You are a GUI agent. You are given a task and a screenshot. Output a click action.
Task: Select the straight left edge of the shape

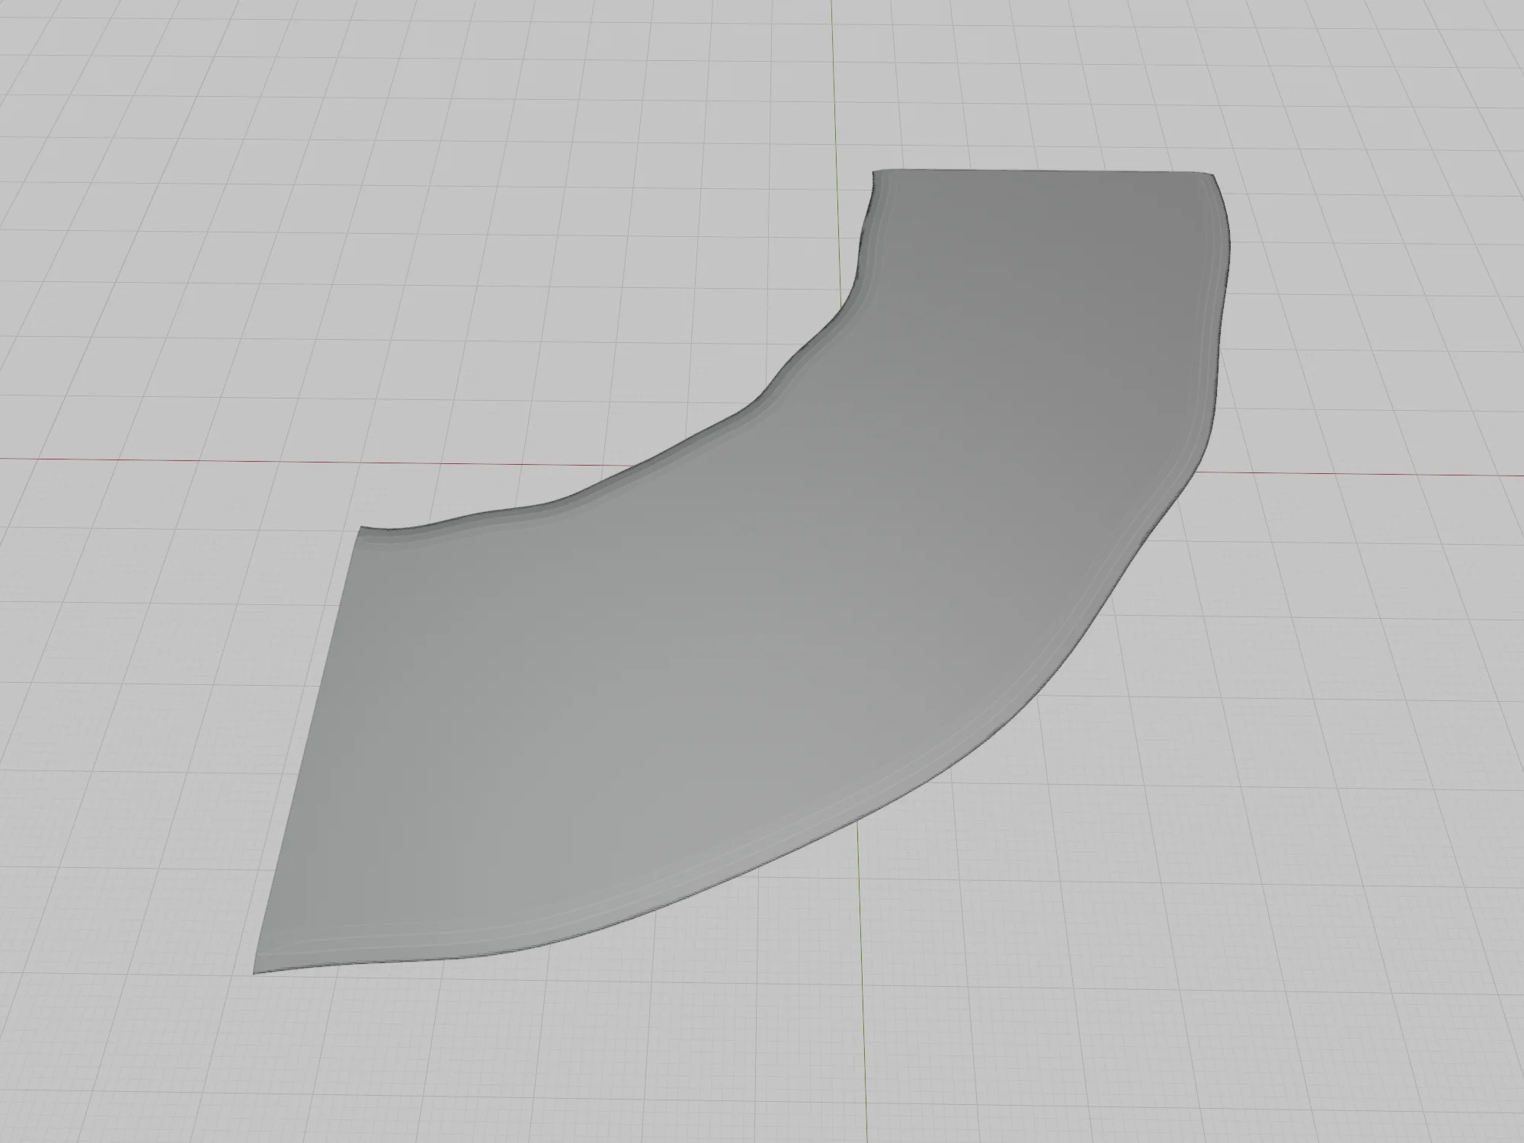(306, 751)
